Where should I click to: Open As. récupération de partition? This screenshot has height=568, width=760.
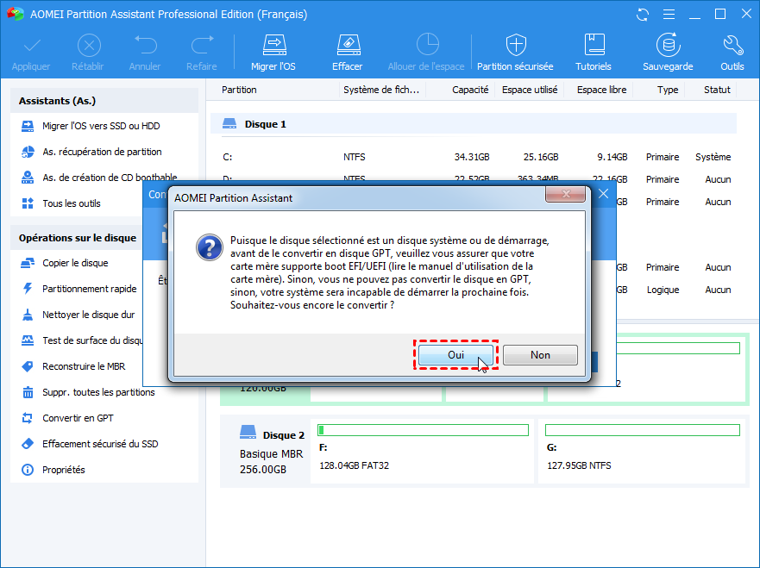point(102,152)
